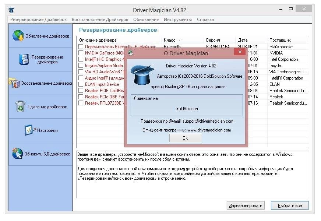Tick the Insyde Airplane Mode checkbox

coord(81,65)
